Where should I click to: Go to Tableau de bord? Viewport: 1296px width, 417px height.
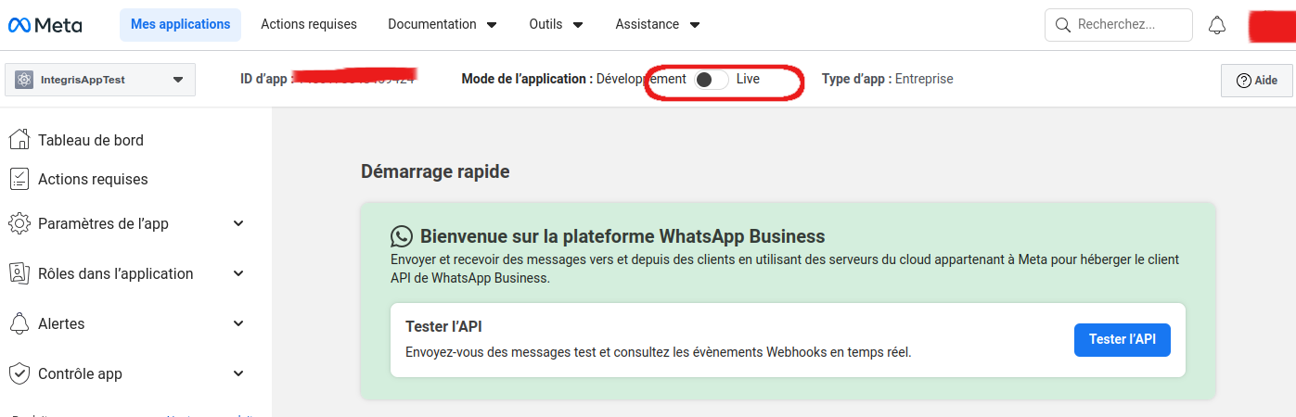(x=91, y=140)
